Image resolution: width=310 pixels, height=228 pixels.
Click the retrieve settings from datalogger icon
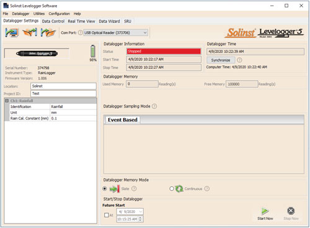12,32
